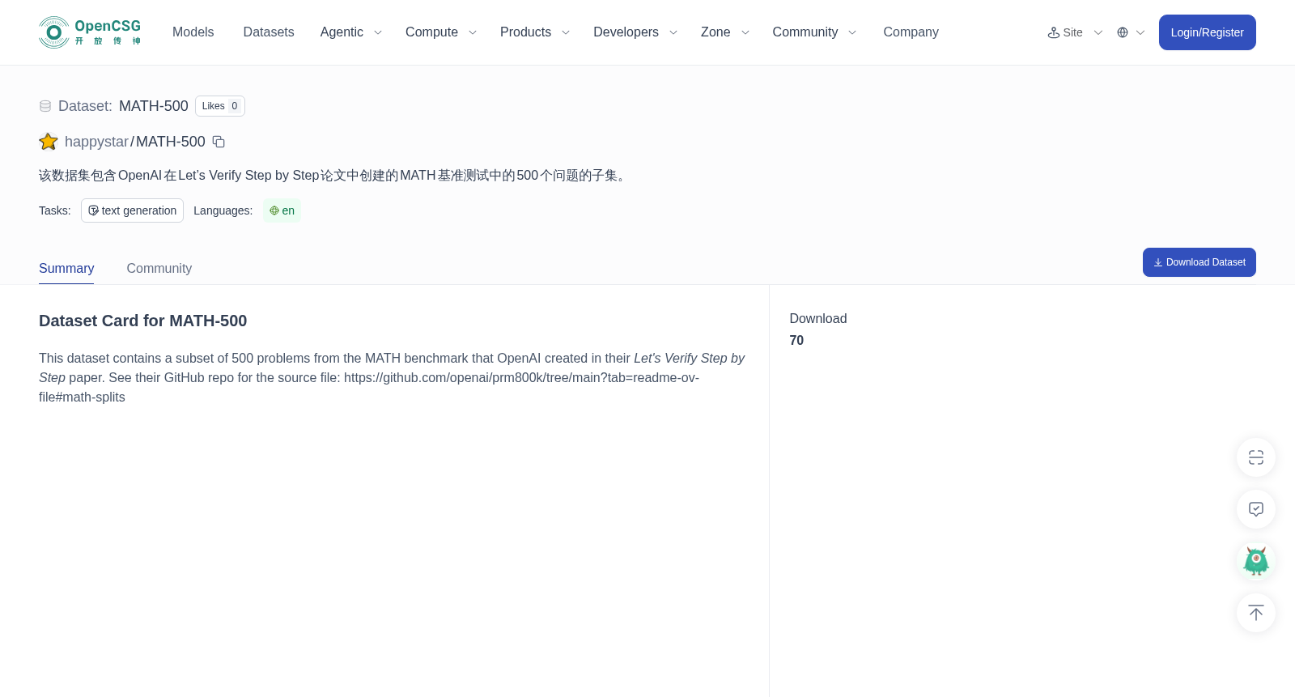The height and width of the screenshot is (697, 1295).
Task: Expand the Agentic menu
Action: point(350,32)
